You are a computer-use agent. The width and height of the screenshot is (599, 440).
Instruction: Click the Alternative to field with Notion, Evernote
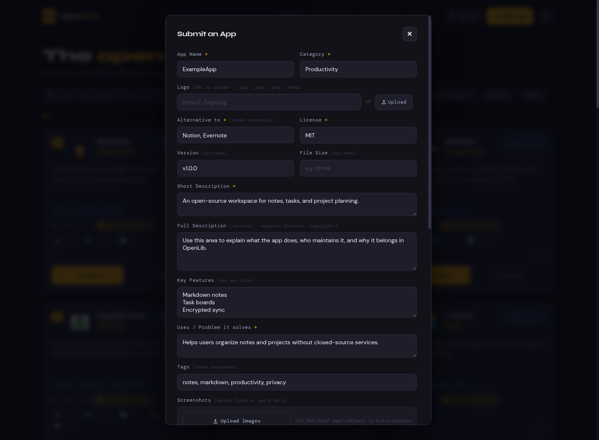235,135
